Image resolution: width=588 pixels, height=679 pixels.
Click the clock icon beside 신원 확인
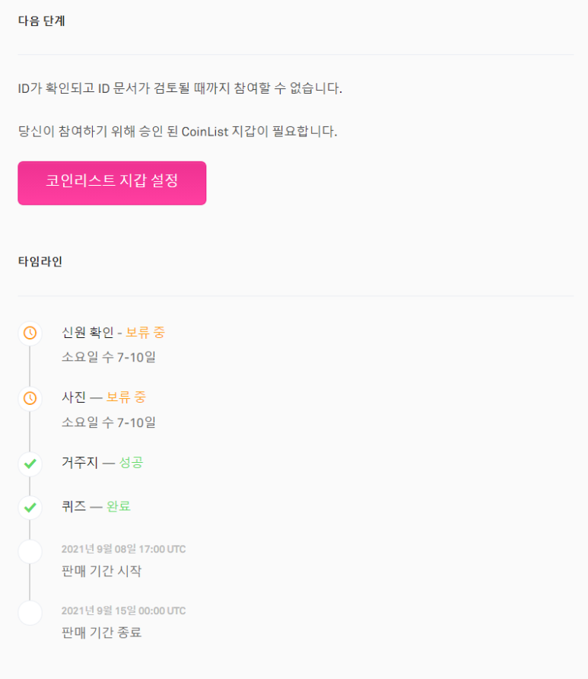click(x=30, y=333)
